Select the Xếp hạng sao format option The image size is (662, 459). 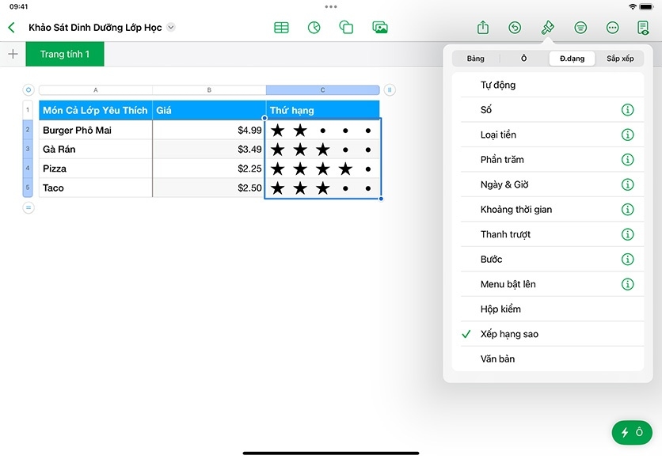click(509, 334)
